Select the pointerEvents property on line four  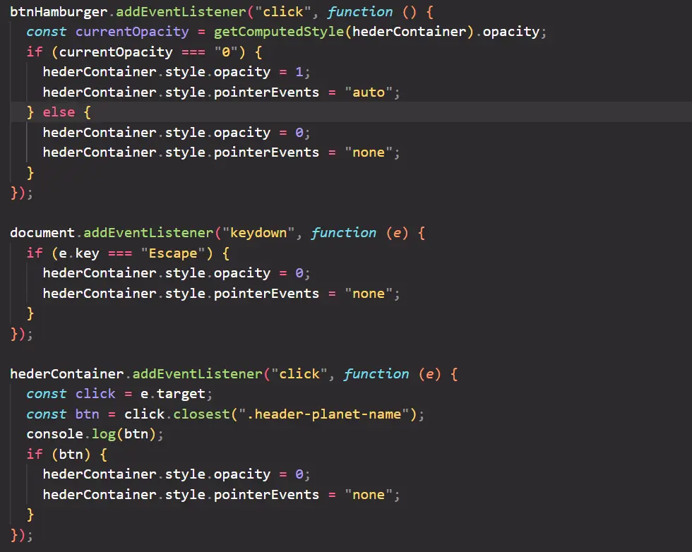tap(267, 92)
